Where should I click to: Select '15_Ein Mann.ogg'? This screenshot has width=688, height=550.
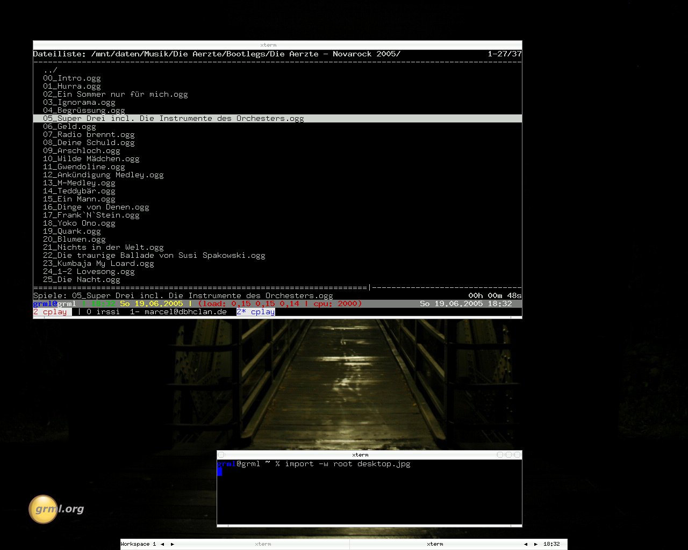click(x=79, y=199)
